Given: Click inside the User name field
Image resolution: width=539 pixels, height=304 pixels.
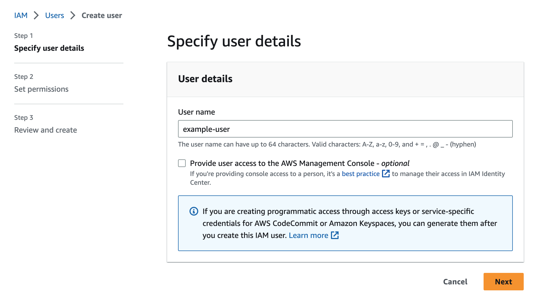Looking at the screenshot, I should point(345,129).
